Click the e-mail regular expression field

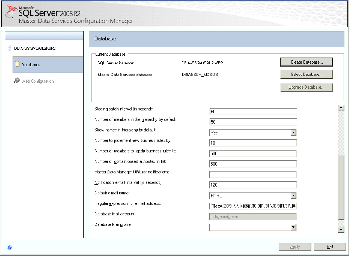[253, 206]
